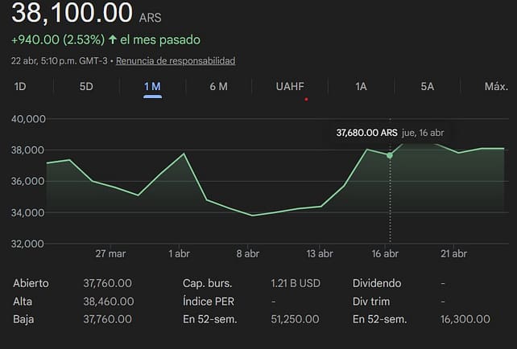Switch chart to 1A range
Screen dimensions: 517x349
(x=362, y=86)
